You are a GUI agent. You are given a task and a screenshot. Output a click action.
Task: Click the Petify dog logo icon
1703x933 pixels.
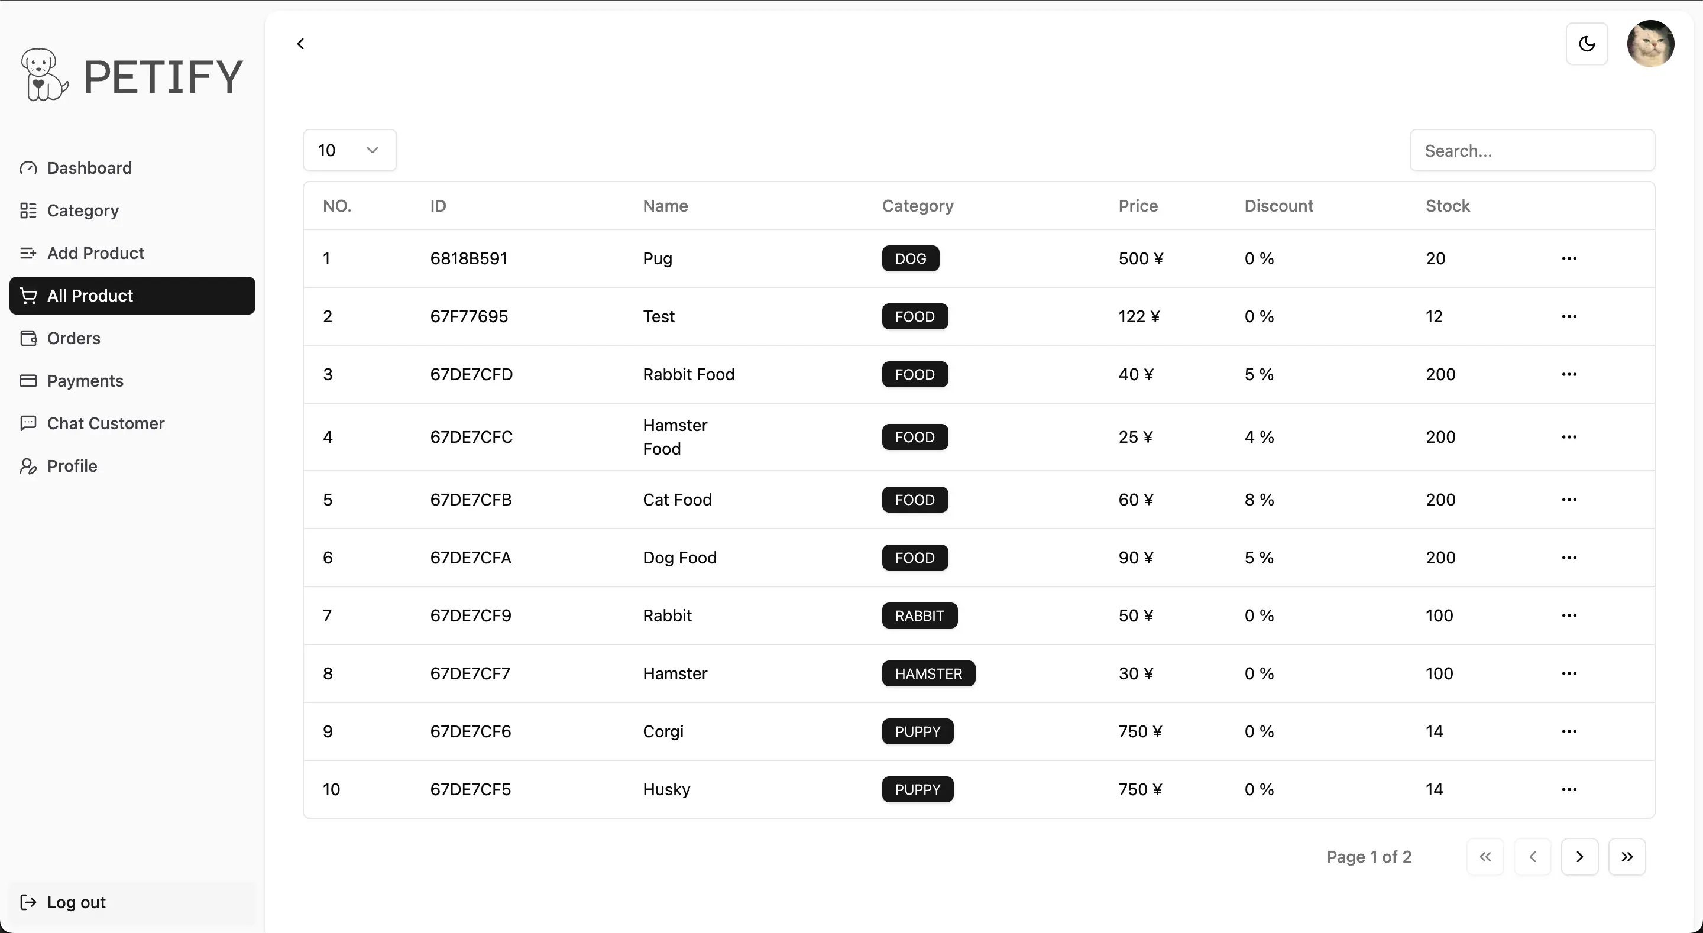[x=44, y=74]
